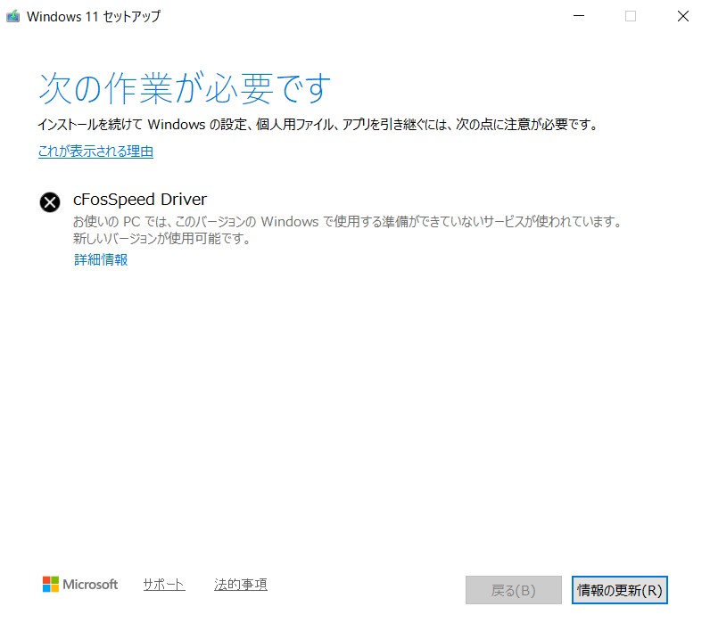
Task: Open the 法的事項 link
Action: [x=241, y=585]
